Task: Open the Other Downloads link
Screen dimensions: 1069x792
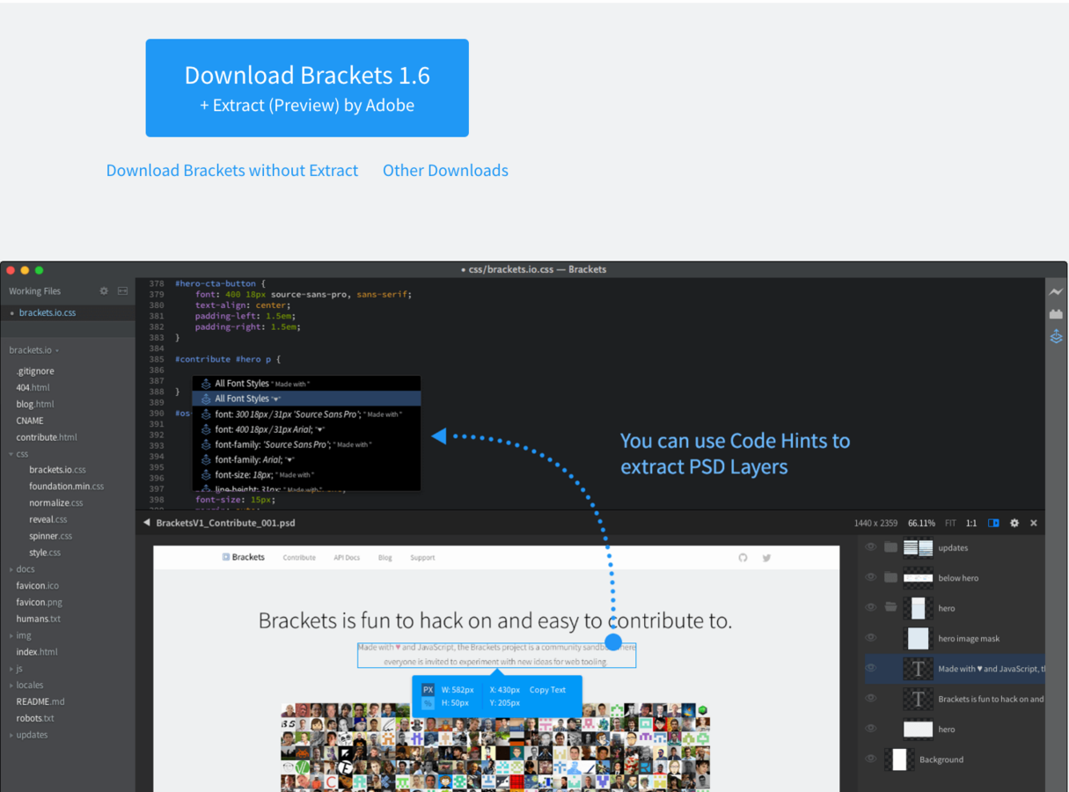Action: point(445,171)
